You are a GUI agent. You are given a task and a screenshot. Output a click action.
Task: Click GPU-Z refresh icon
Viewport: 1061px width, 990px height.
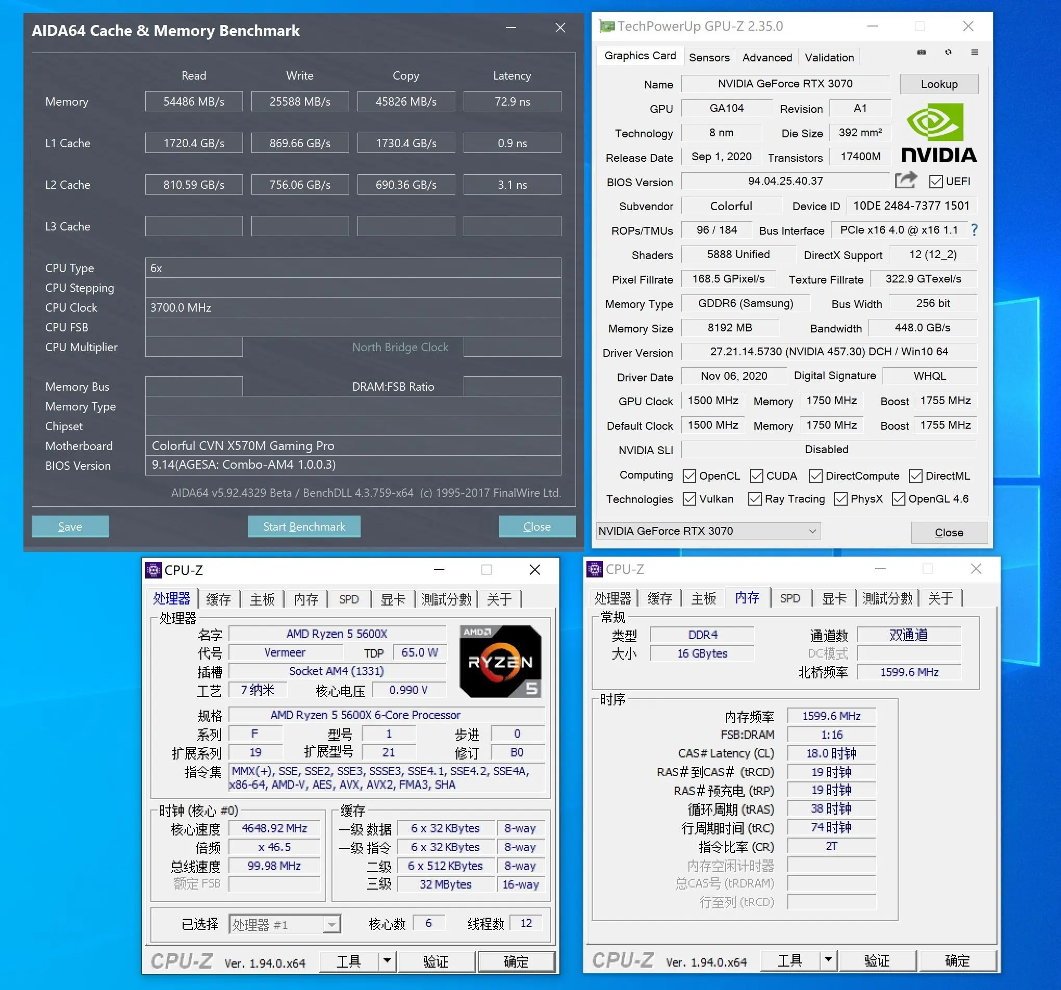(x=948, y=53)
